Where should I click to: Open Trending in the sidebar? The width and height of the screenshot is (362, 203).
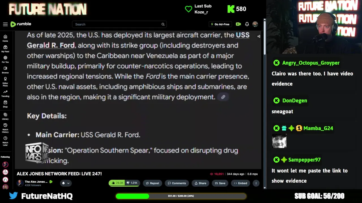pos(5,94)
